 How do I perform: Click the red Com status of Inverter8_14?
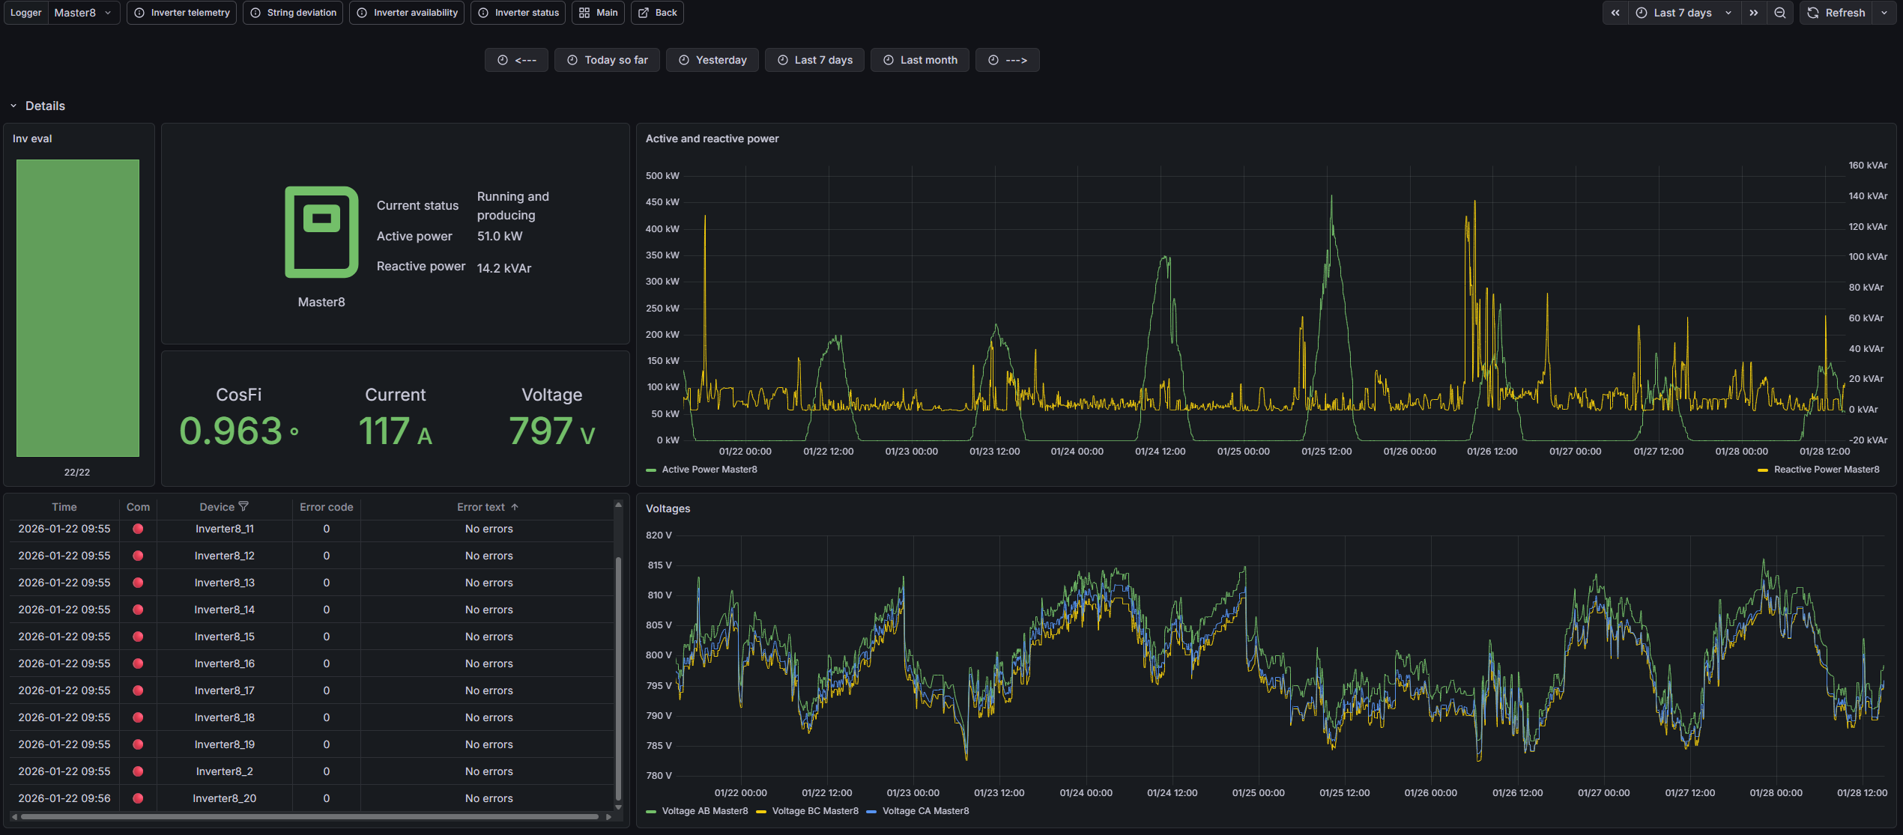pos(138,610)
